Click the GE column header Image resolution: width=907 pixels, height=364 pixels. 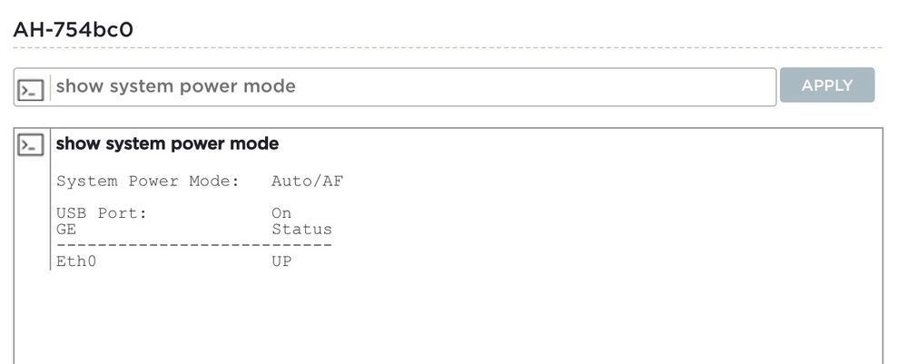click(66, 230)
